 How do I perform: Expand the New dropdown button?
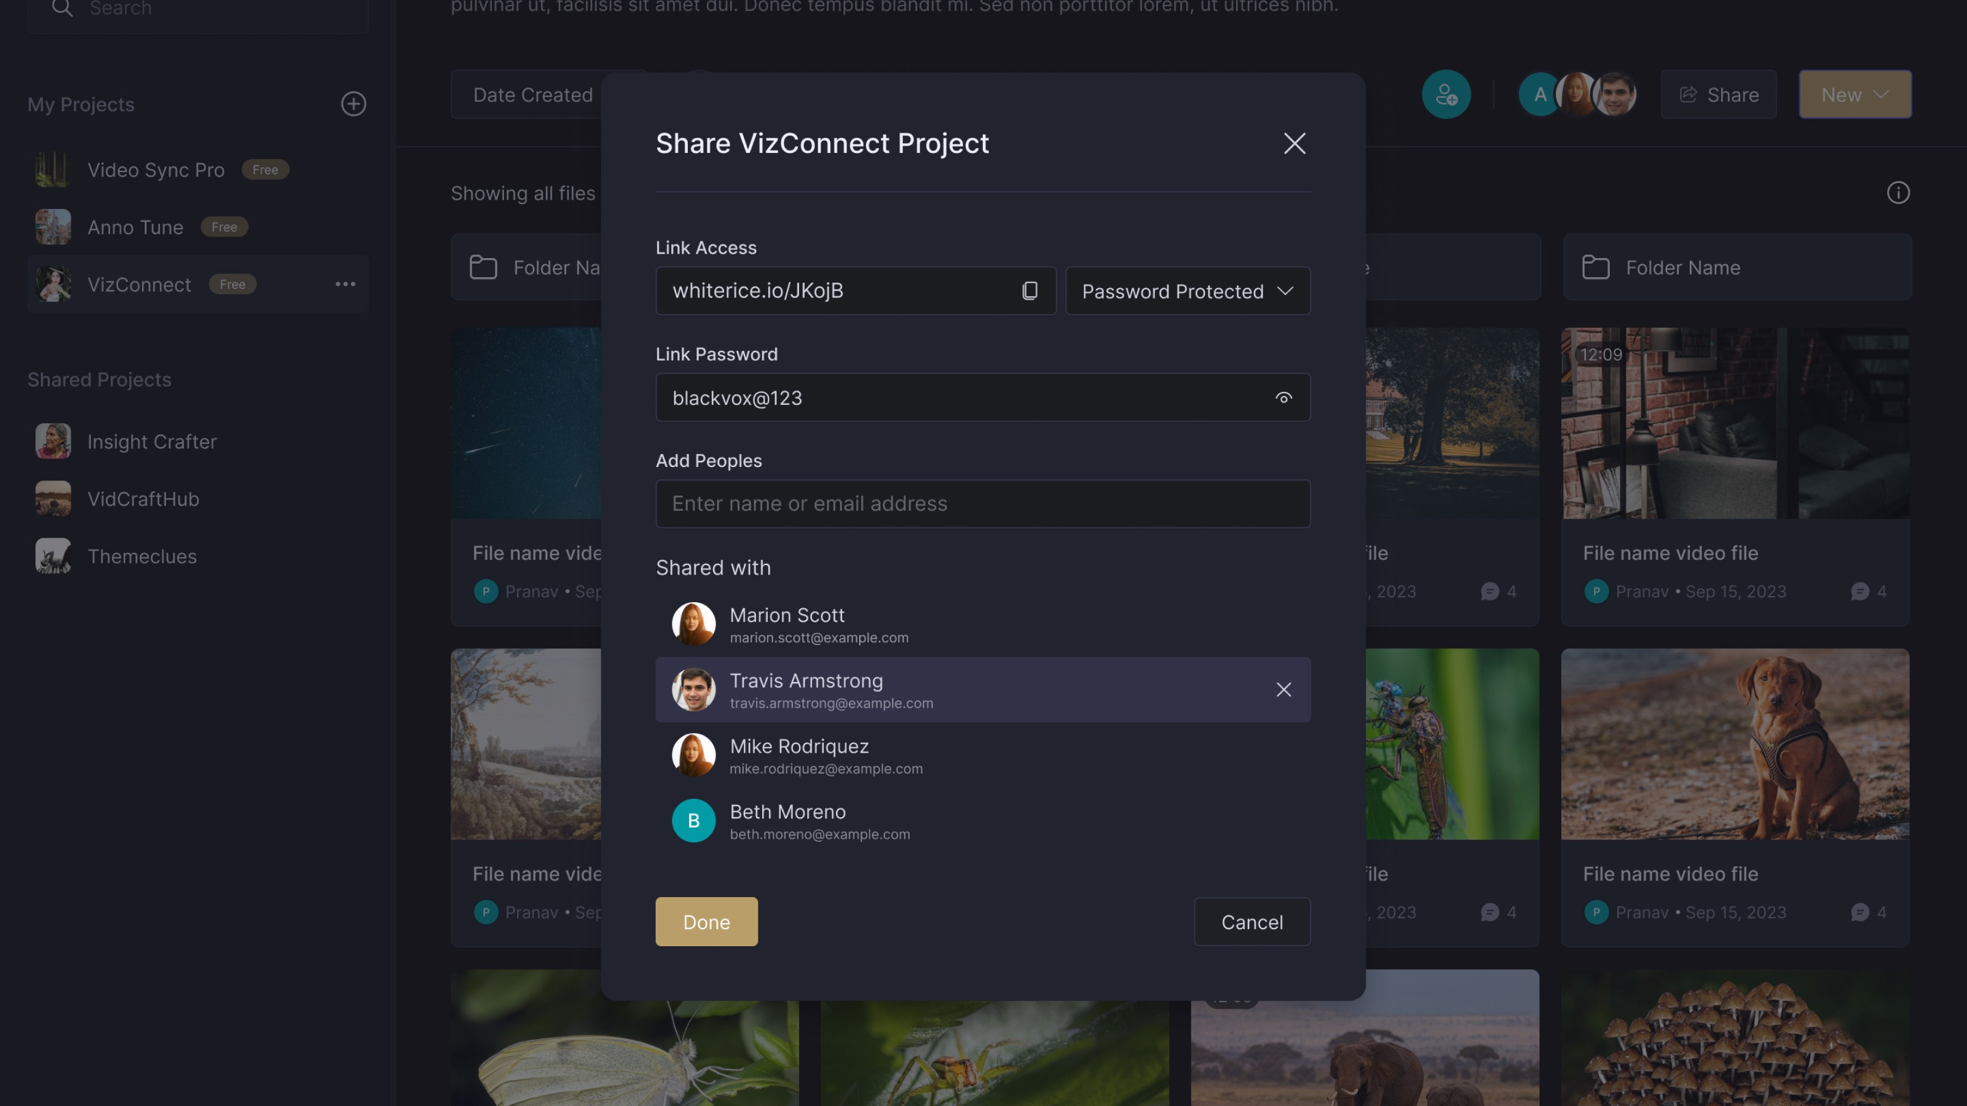click(1855, 95)
